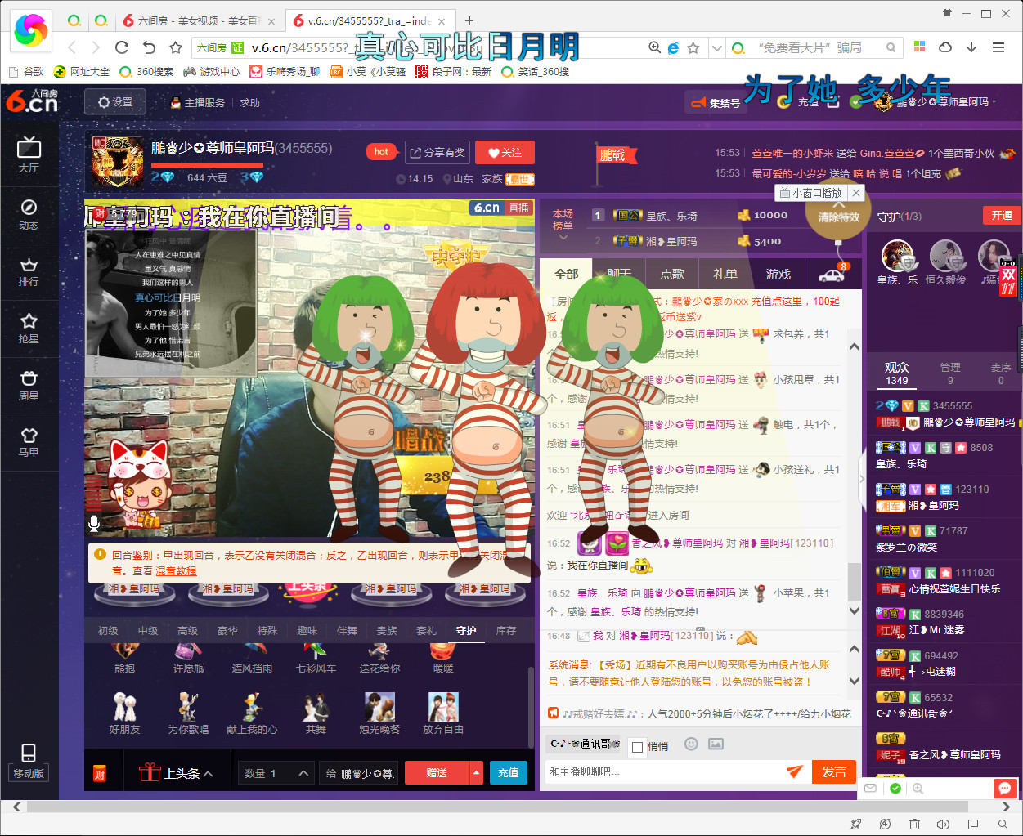Open the browser download arrow icon

pos(971,47)
